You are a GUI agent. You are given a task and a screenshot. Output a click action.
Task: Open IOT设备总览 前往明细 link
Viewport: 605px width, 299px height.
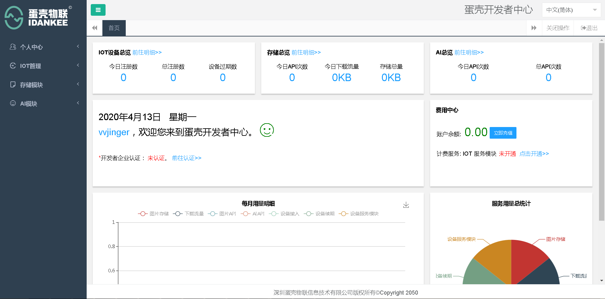(x=147, y=53)
